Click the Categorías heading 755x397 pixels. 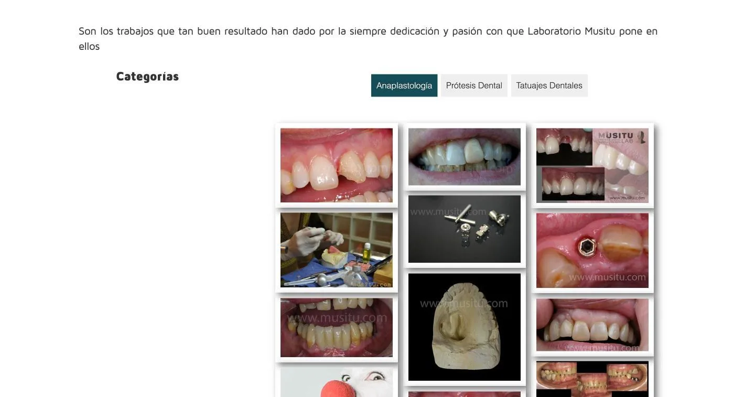click(147, 77)
